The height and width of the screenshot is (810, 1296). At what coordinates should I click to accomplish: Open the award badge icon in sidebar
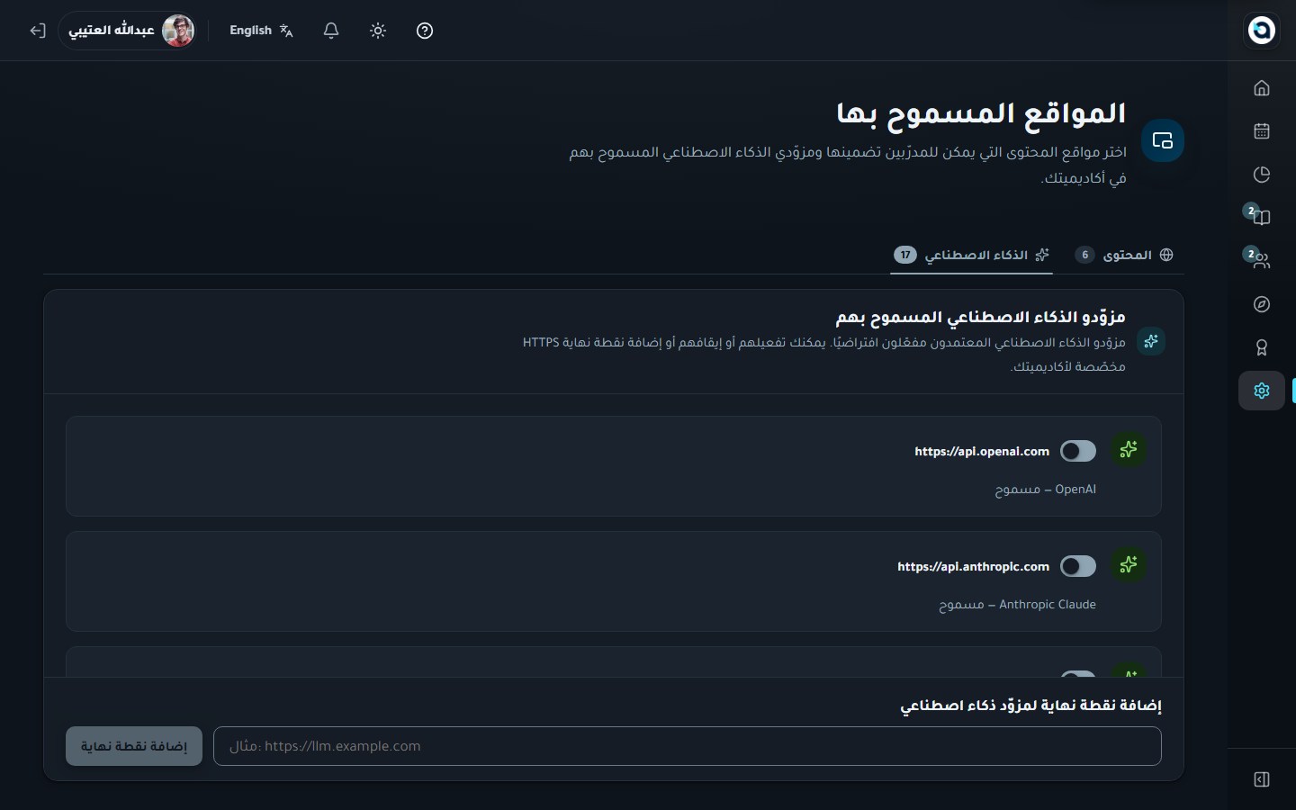point(1262,347)
